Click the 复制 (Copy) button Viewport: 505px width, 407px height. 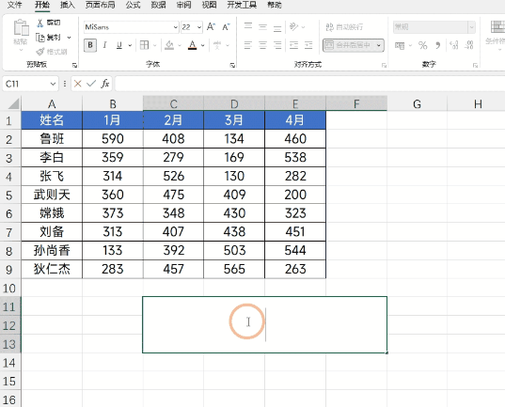coord(48,38)
